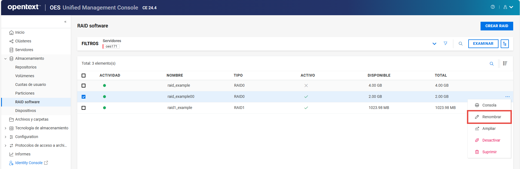This screenshot has height=169, width=520.
Task: Choose Suprimir in the context menu
Action: click(x=489, y=152)
